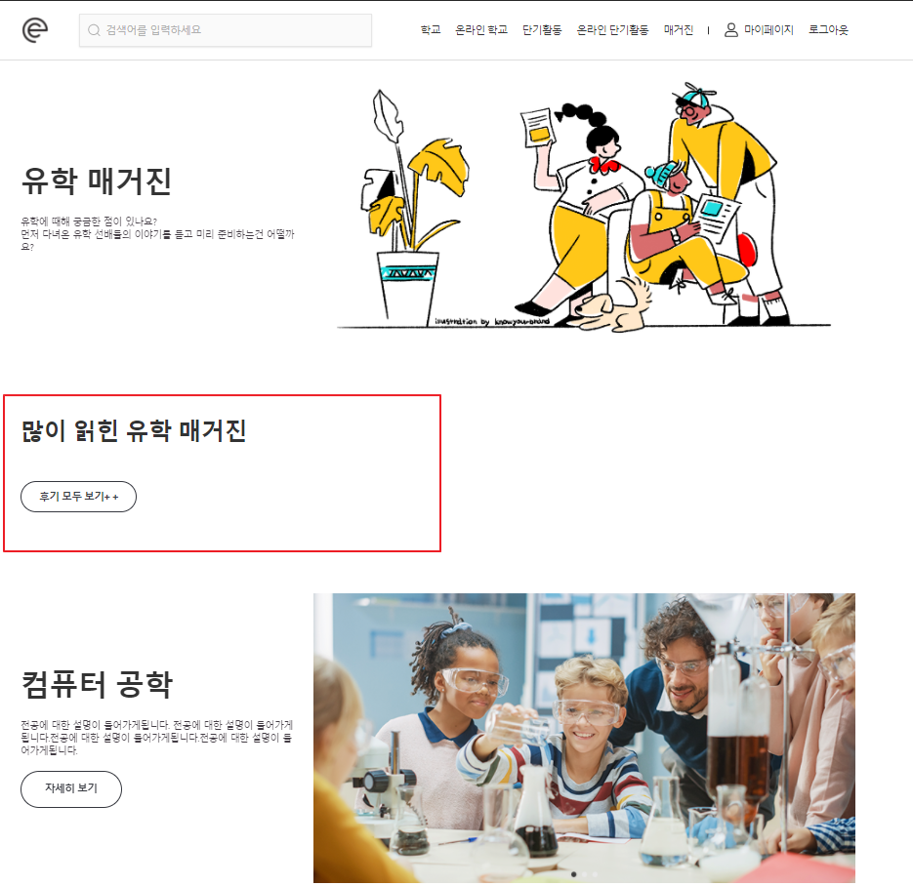Click the 로그아웃 link
This screenshot has height=886, width=913.
pos(828,29)
